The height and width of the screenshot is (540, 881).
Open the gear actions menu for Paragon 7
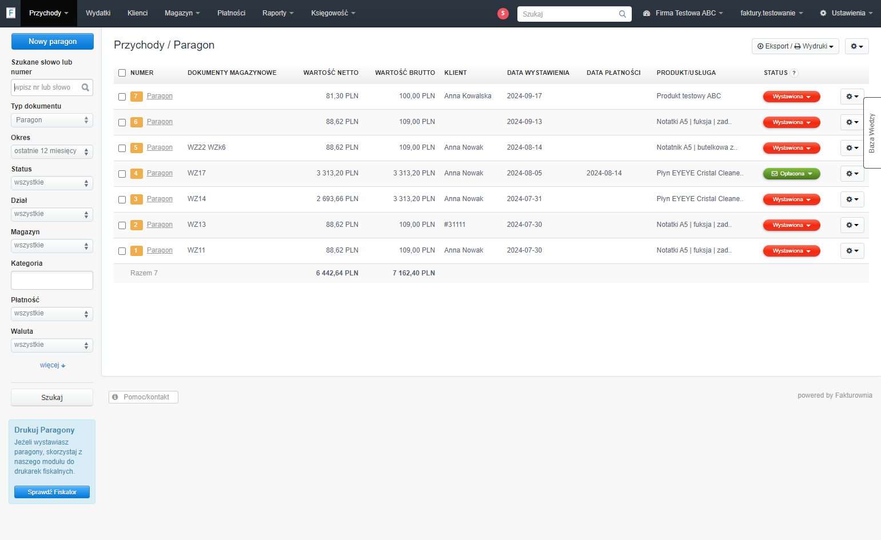852,97
